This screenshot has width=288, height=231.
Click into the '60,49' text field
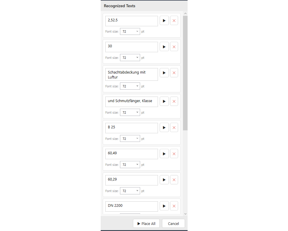[x=131, y=154]
